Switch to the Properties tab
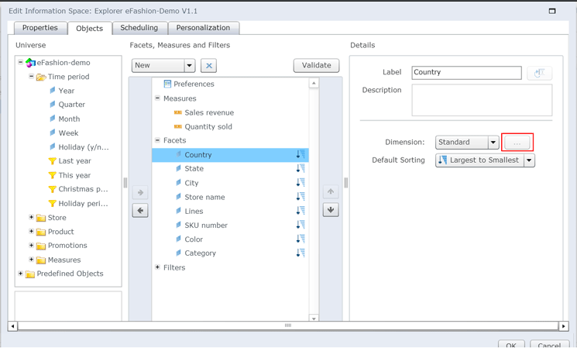 click(x=40, y=28)
